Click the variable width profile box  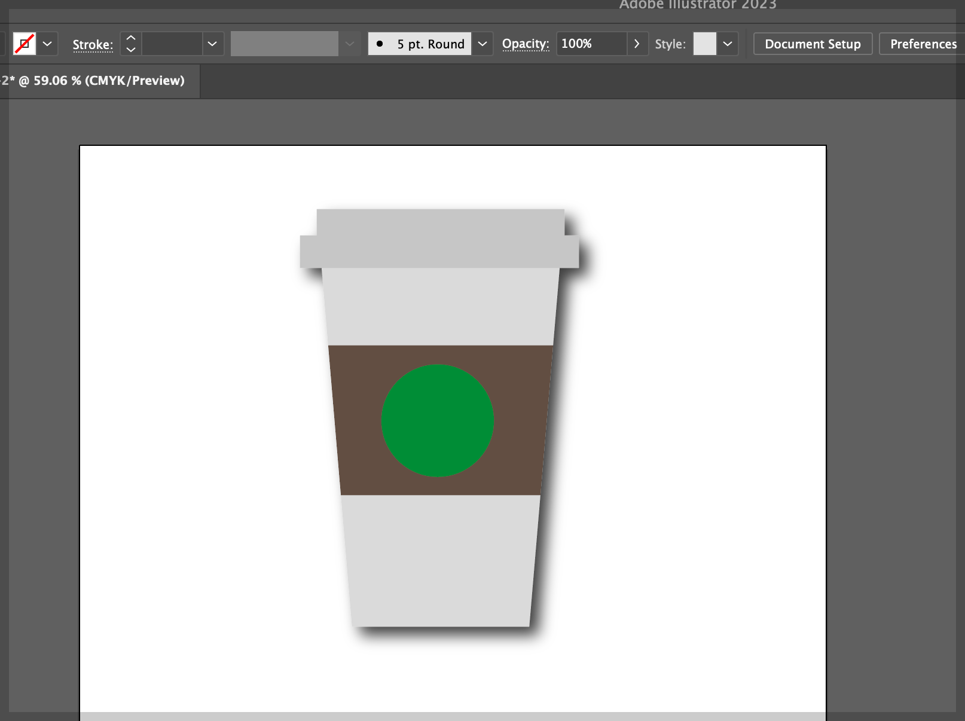point(285,44)
